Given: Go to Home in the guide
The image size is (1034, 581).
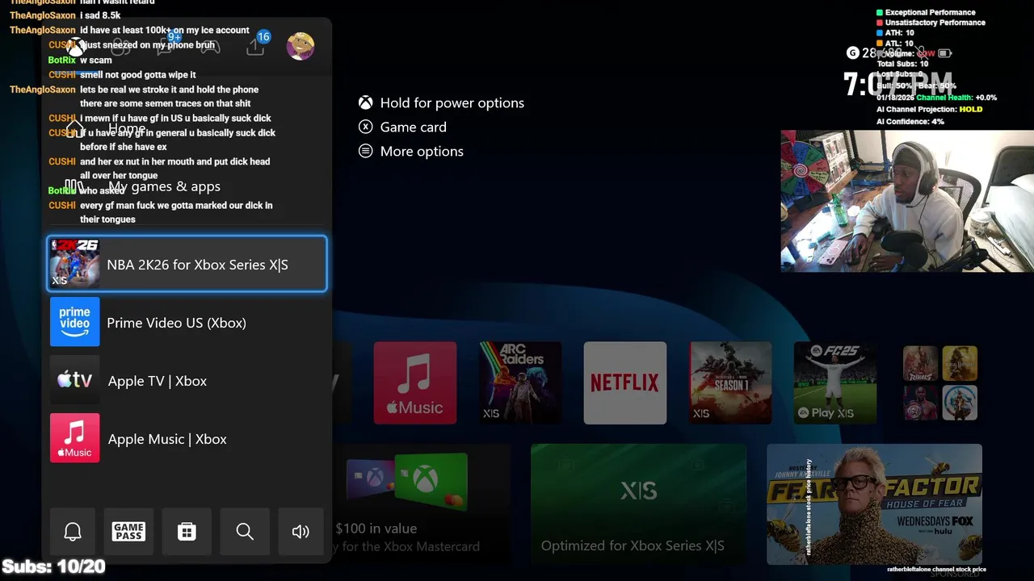Looking at the screenshot, I should click(x=187, y=129).
